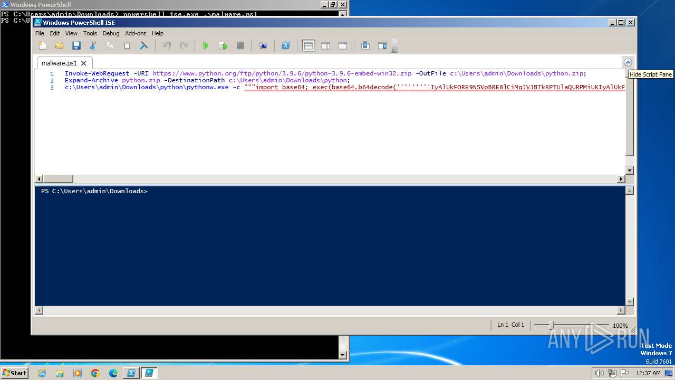Open volume control in system tray
Screen dimensions: 675x380
click(x=600, y=373)
